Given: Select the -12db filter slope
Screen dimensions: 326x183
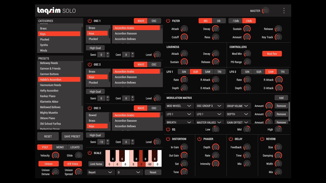Looking at the screenshot, I should (x=235, y=21).
